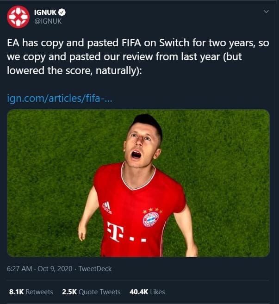The image size is (279, 304).
Task: View the 2.5K Quote Tweets
Action: coord(91,292)
